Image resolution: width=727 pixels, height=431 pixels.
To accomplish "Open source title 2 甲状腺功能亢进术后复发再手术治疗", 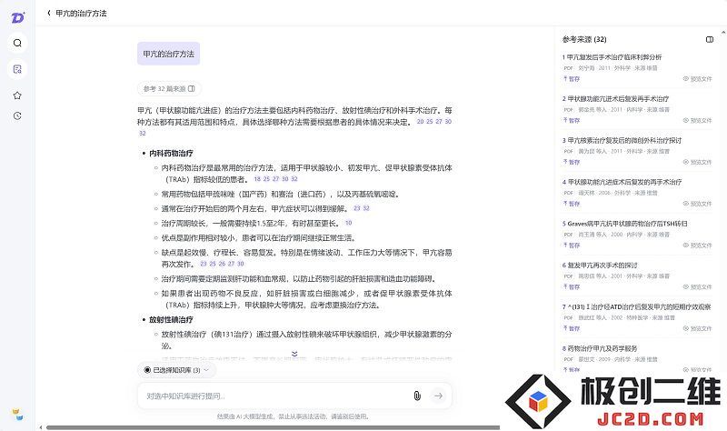I will pos(616,99).
